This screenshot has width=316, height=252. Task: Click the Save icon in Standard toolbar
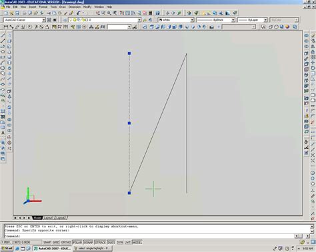17,13
